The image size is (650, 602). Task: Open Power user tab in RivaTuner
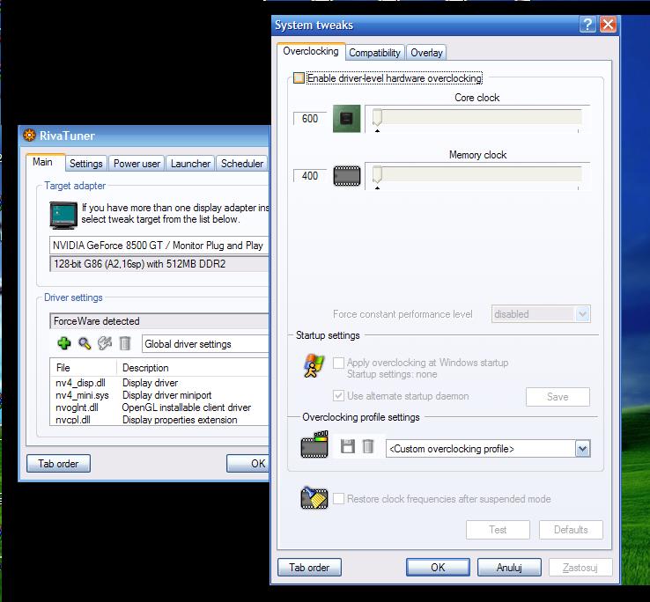point(137,164)
